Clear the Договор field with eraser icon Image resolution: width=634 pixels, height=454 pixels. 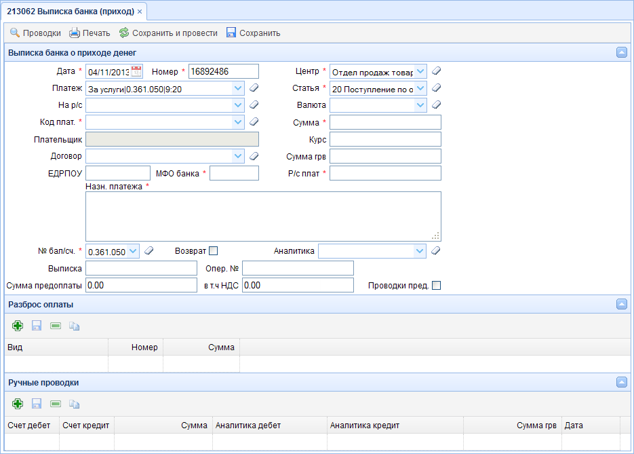click(x=254, y=156)
